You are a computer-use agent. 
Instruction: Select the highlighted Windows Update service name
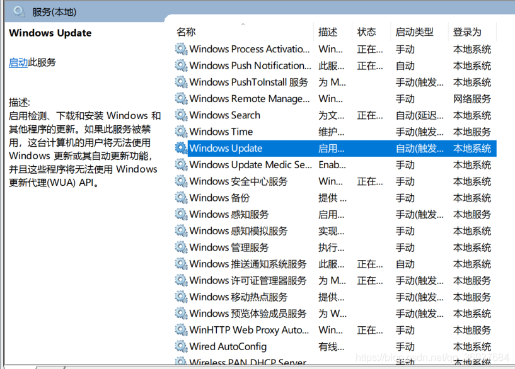(226, 148)
